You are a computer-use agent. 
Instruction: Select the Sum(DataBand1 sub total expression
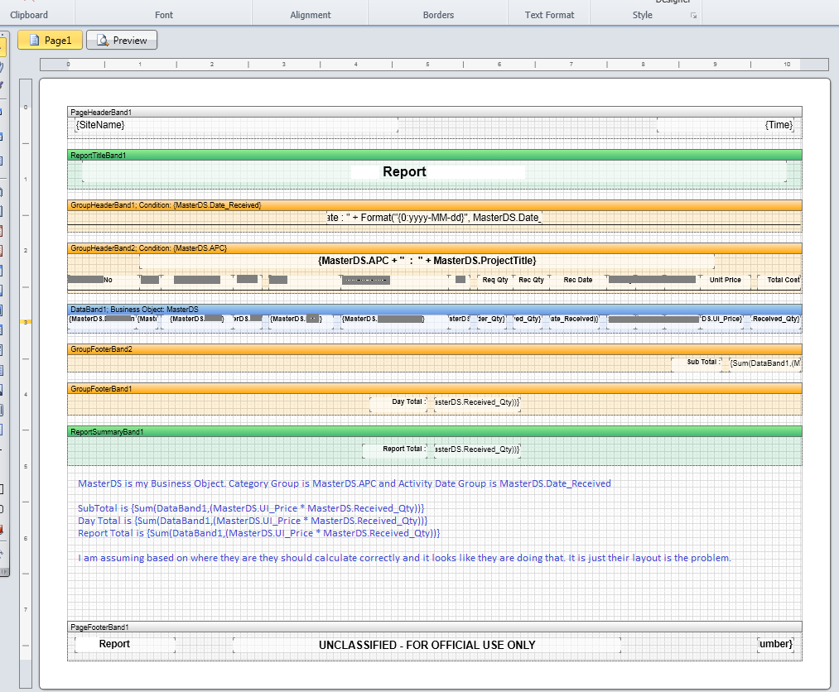[765, 363]
